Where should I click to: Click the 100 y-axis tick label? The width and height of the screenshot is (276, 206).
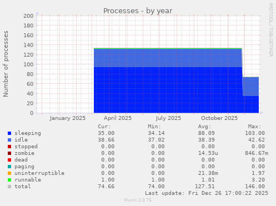click(28, 64)
